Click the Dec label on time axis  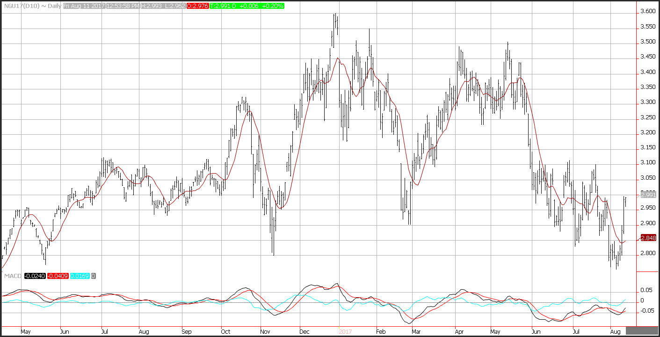pos(305,332)
